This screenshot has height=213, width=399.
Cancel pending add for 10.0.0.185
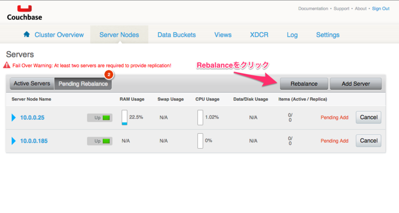click(x=369, y=141)
